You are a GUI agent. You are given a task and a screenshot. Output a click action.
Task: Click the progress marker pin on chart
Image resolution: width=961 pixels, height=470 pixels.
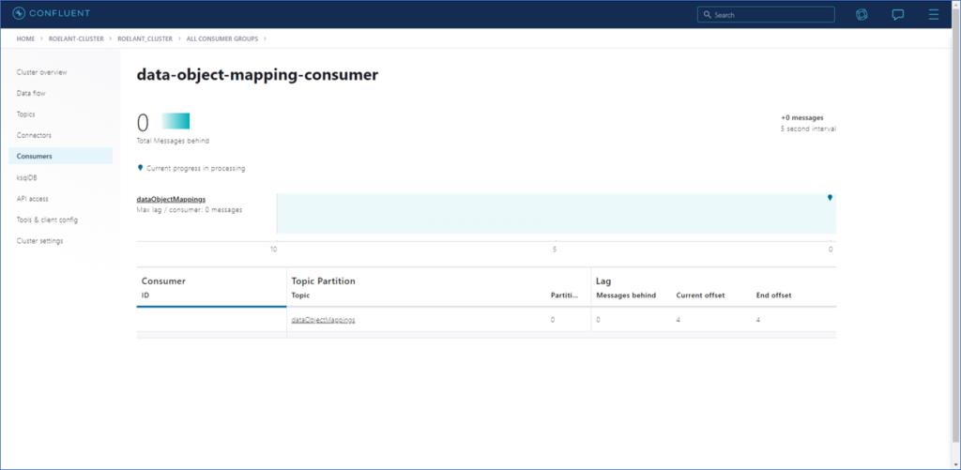830,198
